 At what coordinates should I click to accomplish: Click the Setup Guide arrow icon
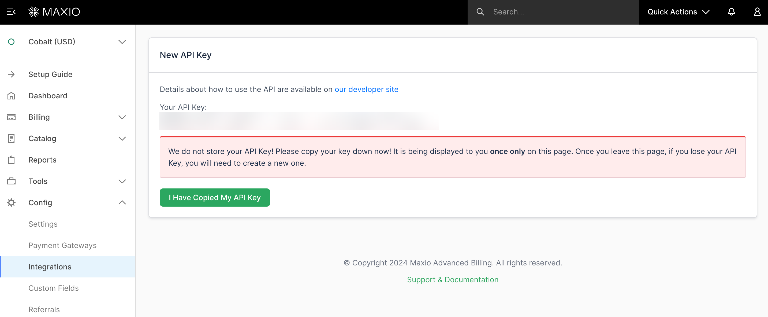(x=11, y=74)
